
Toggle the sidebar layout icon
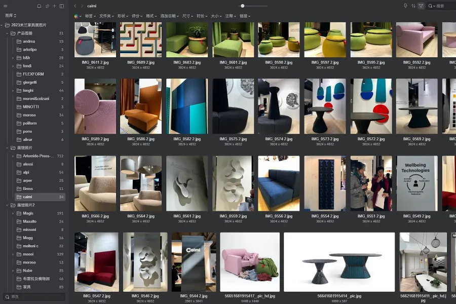coord(62,6)
